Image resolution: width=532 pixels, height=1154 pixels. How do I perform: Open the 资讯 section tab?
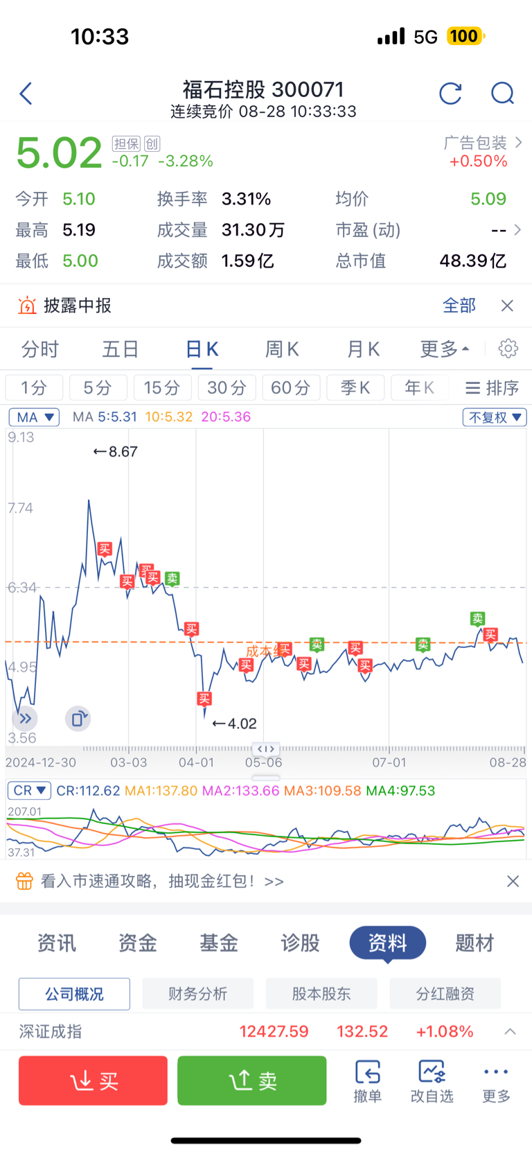(57, 943)
